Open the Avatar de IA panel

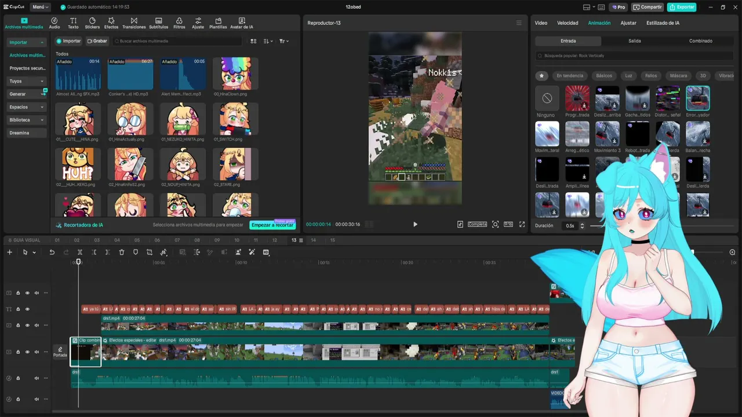point(242,23)
